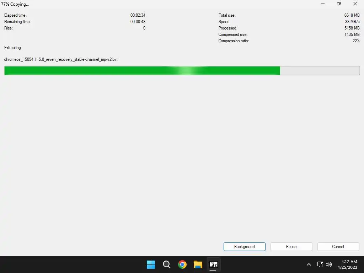Open File Explorer from taskbar
364x273 pixels.
tap(198, 264)
